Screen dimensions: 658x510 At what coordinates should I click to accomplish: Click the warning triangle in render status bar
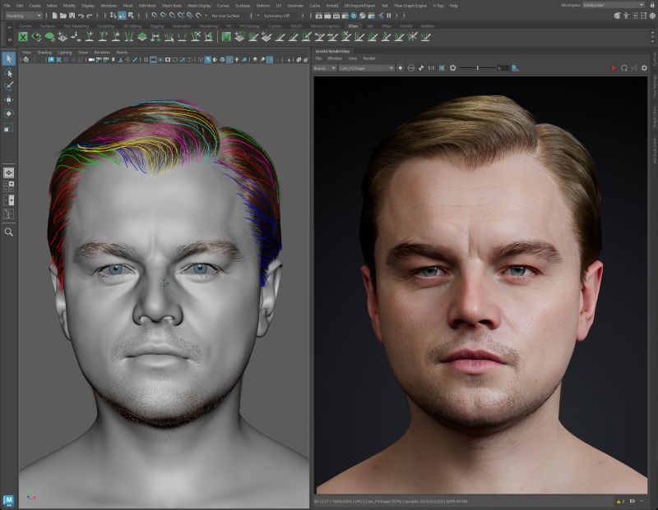pos(619,501)
